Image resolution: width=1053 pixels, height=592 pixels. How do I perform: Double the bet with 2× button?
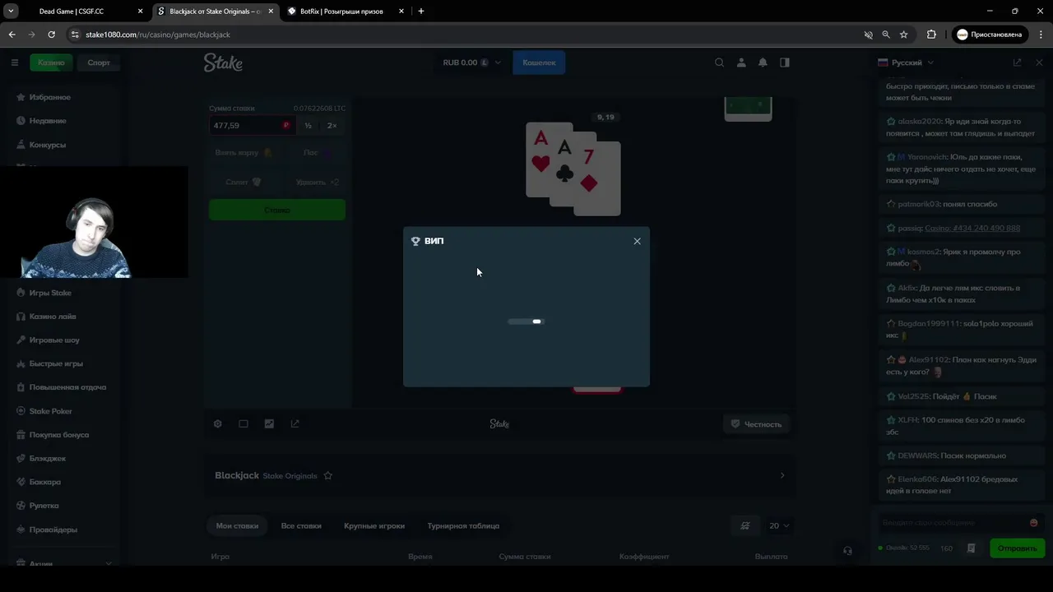point(332,126)
